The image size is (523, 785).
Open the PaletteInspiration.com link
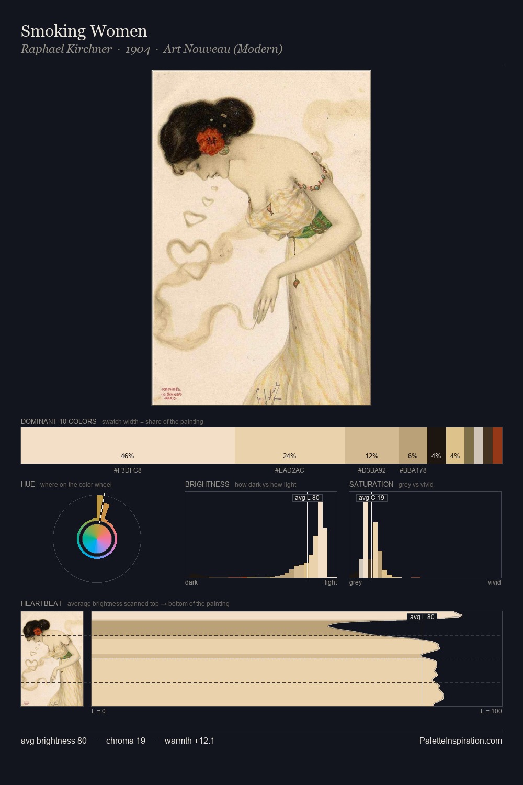[x=461, y=741]
